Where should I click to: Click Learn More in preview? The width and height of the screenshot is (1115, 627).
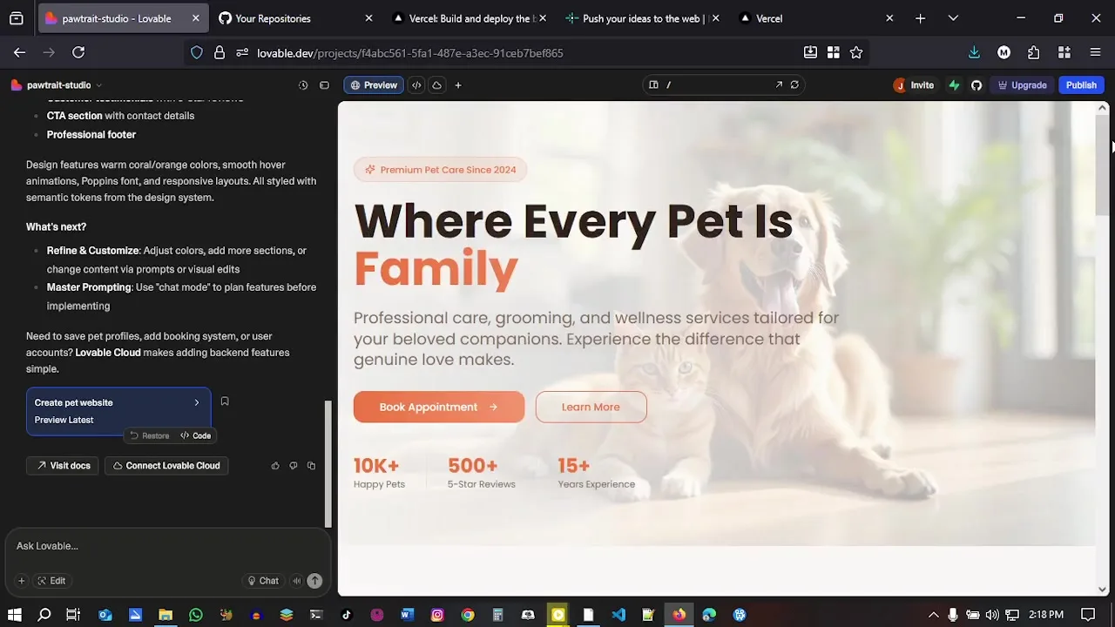click(x=591, y=407)
